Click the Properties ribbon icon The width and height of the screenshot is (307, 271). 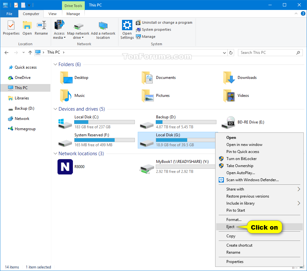tap(11, 25)
